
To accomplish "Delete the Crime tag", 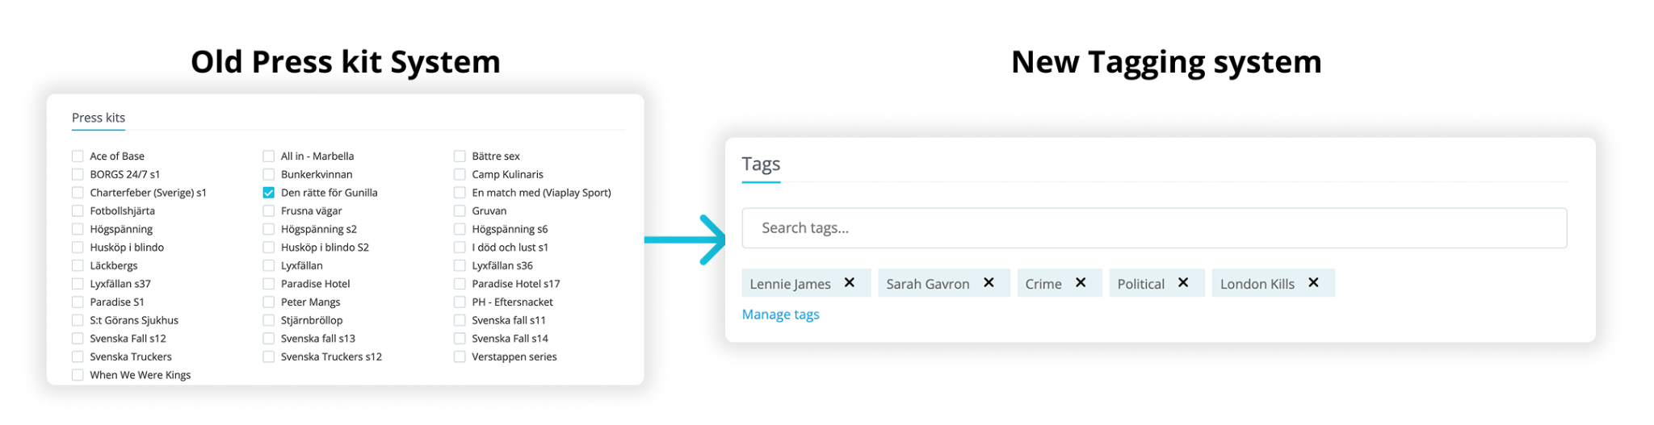I will coord(1081,282).
